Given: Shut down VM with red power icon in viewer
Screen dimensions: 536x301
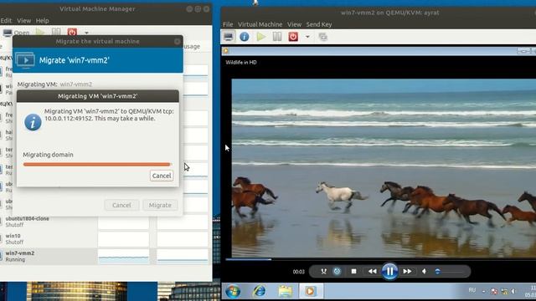Looking at the screenshot, I should (293, 37).
